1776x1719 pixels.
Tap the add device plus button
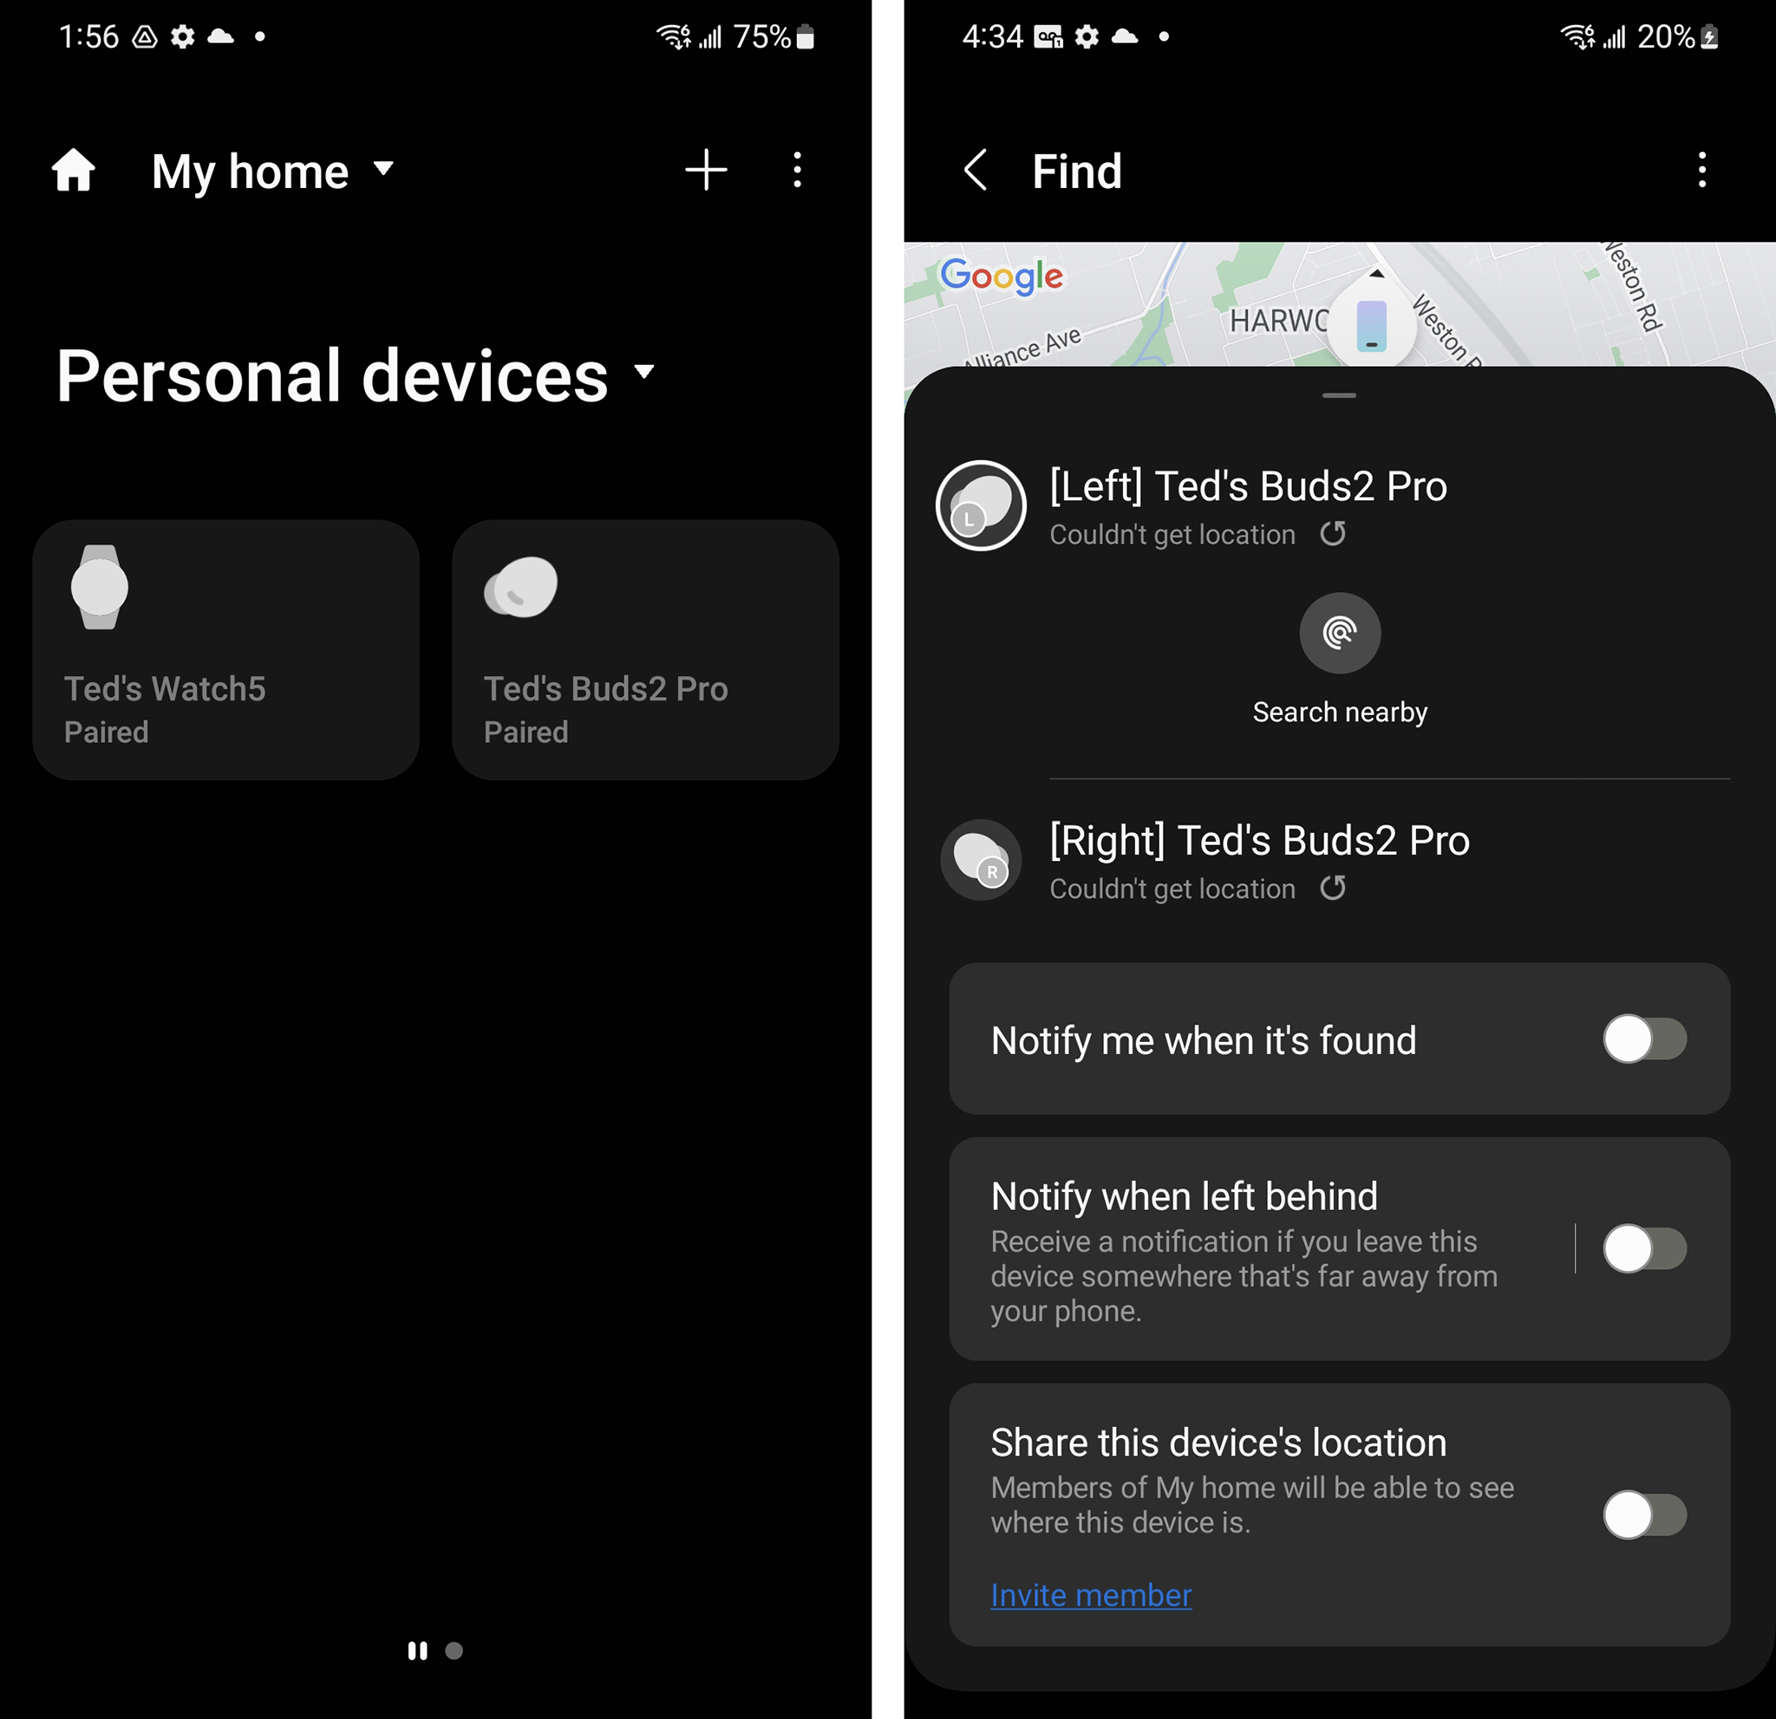coord(706,170)
